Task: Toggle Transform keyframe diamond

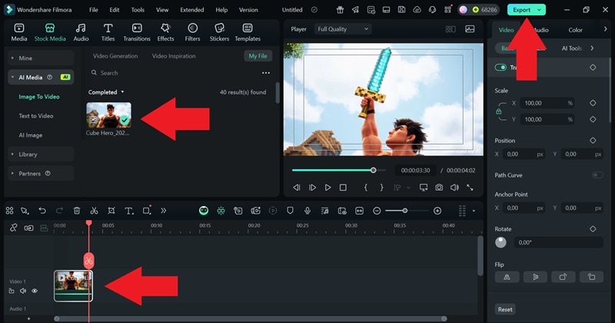Action: pos(593,68)
